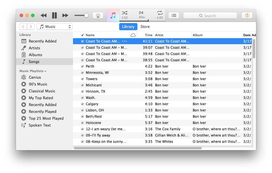Click the checkmark column header
The image size is (272, 173).
coord(82,35)
